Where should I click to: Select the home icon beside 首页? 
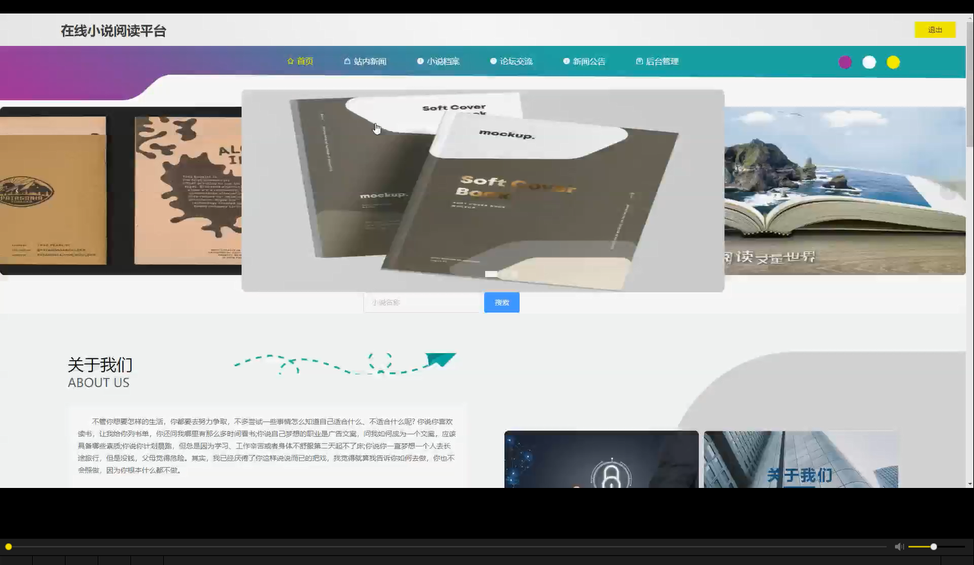[x=290, y=61]
